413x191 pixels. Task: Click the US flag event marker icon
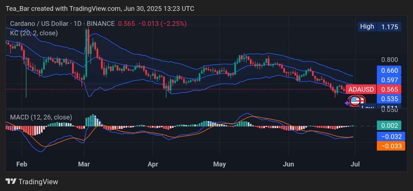[355, 101]
